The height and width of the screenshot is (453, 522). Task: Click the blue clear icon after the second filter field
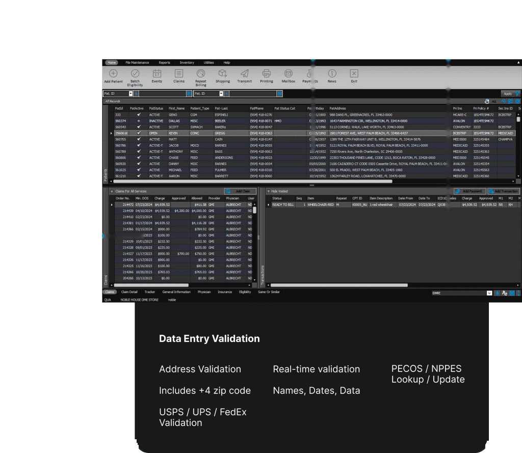[280, 94]
